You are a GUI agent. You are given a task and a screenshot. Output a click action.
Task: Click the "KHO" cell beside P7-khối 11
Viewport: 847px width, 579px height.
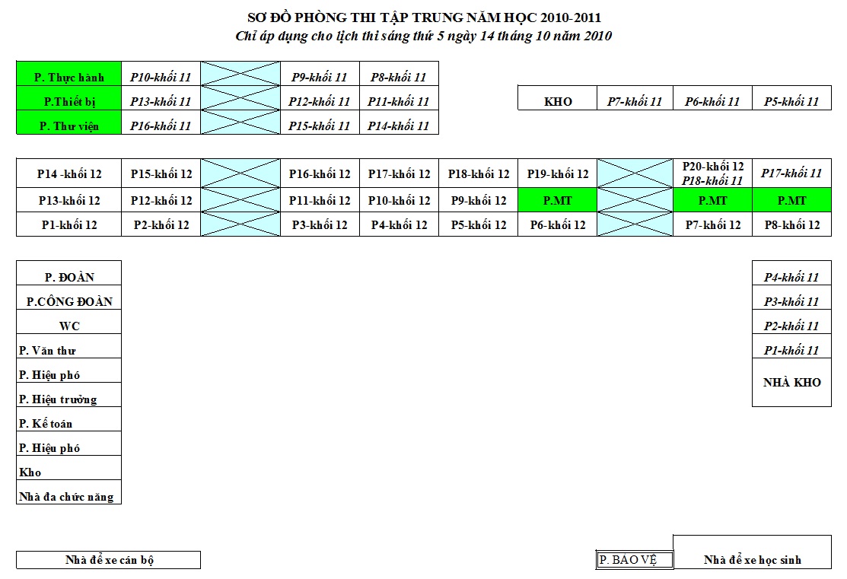(x=558, y=101)
